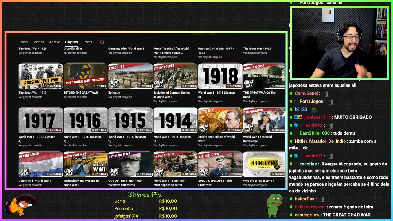Open the Propaganda playlist thumbnail
This screenshot has height=221, width=393.
[x=264, y=120]
